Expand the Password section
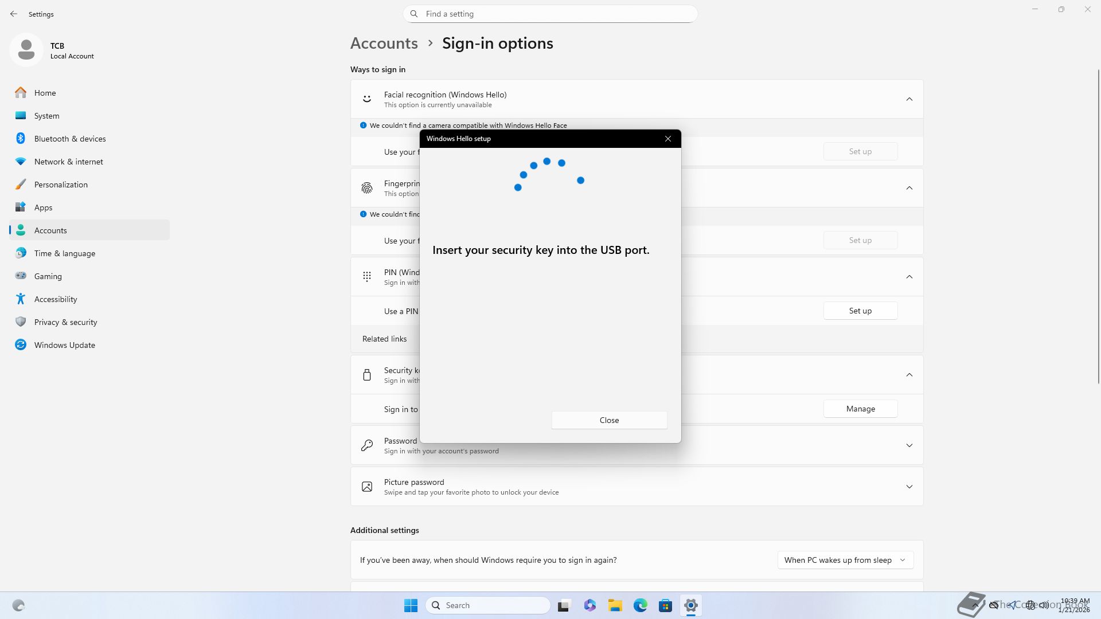The height and width of the screenshot is (619, 1101). [x=909, y=445]
